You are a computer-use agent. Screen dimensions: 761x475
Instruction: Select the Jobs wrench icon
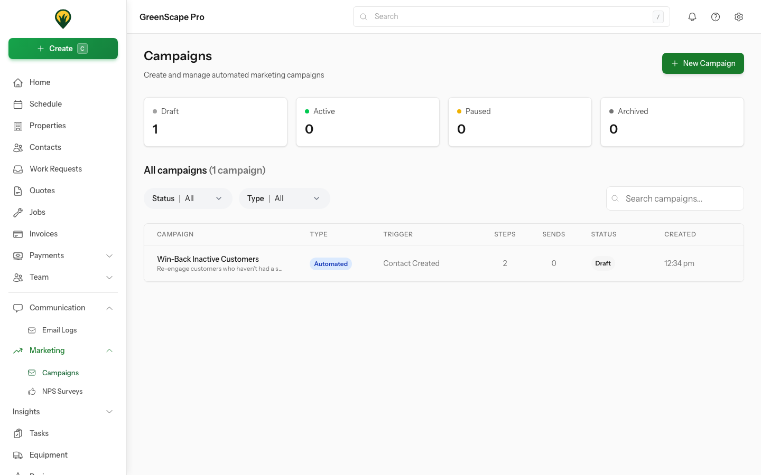pyautogui.click(x=18, y=212)
